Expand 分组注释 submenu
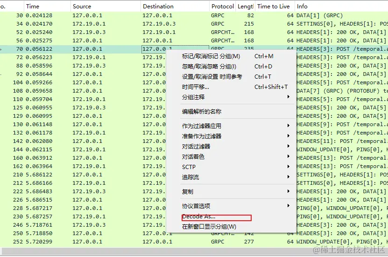The width and height of the screenshot is (388, 257). pyautogui.click(x=231, y=97)
